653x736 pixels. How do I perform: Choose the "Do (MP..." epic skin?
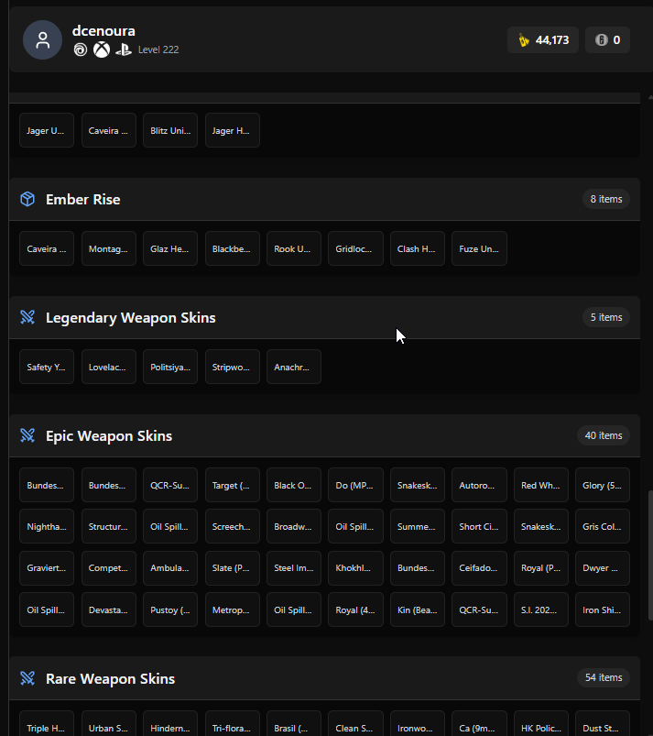click(x=355, y=486)
